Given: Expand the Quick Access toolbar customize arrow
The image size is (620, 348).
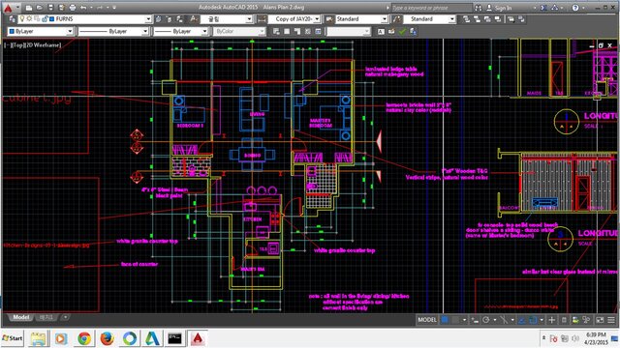Looking at the screenshot, I should click(114, 8).
